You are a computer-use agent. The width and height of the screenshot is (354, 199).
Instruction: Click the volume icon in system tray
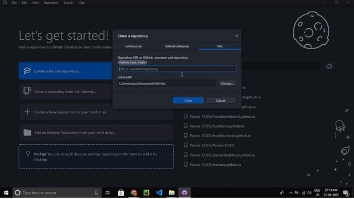(x=310, y=193)
